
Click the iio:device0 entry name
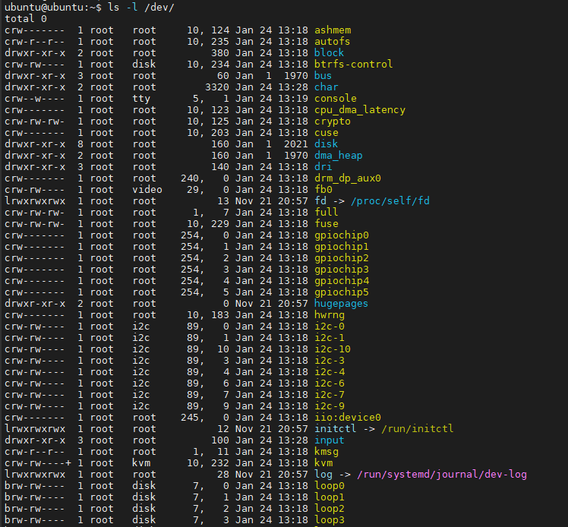point(348,417)
